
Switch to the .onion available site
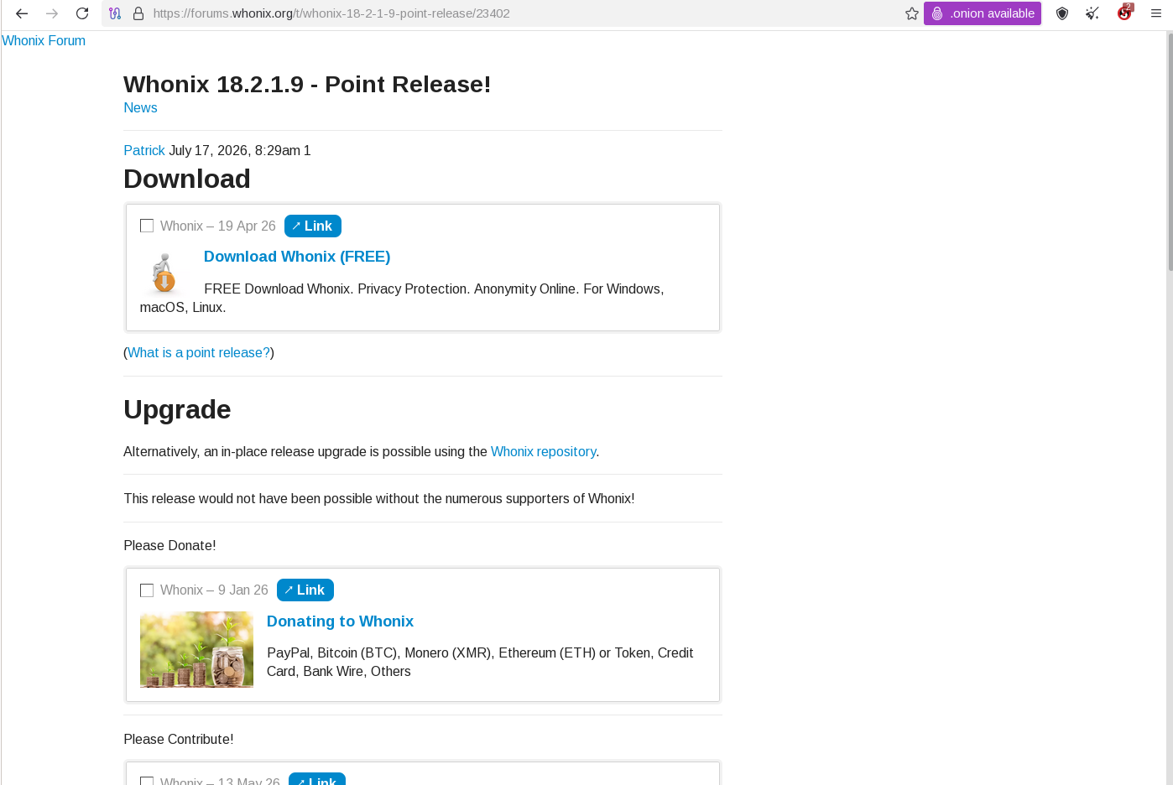click(983, 13)
